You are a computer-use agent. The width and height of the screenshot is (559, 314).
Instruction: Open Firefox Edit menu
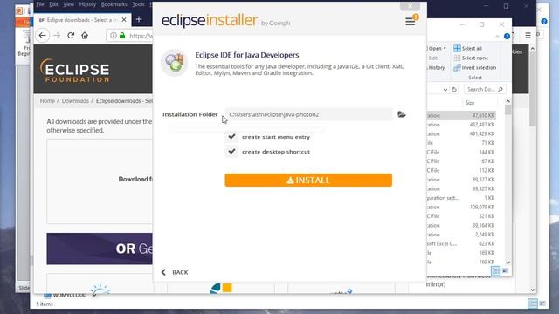click(53, 4)
